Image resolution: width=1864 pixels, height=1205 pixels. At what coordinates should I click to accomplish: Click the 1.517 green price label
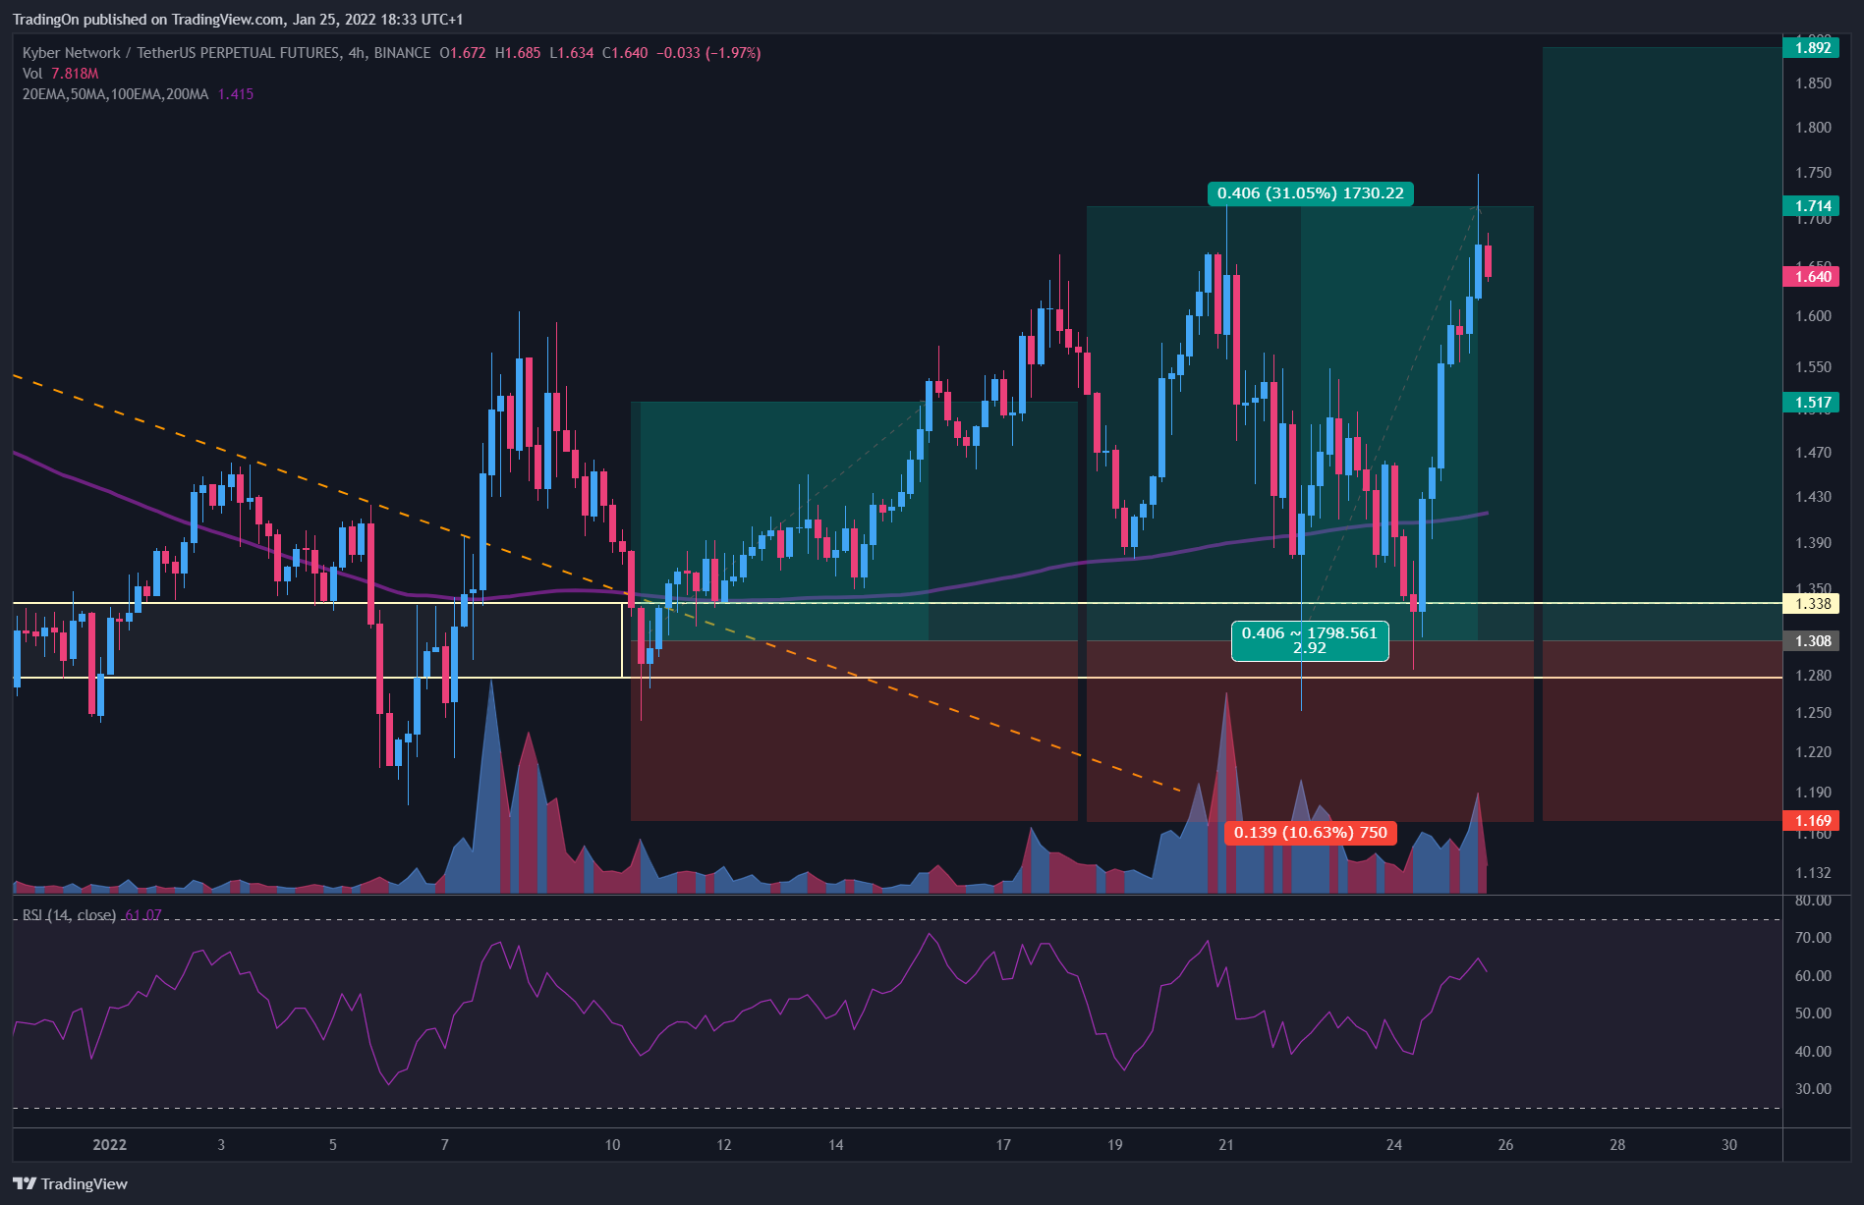(x=1812, y=403)
